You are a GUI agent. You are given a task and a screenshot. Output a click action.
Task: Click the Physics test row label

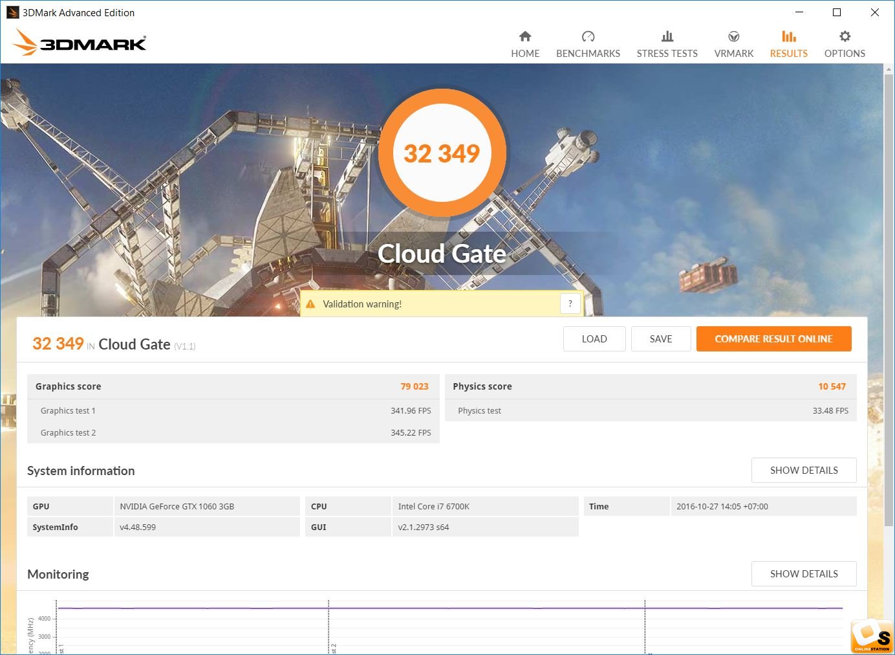[x=479, y=411]
